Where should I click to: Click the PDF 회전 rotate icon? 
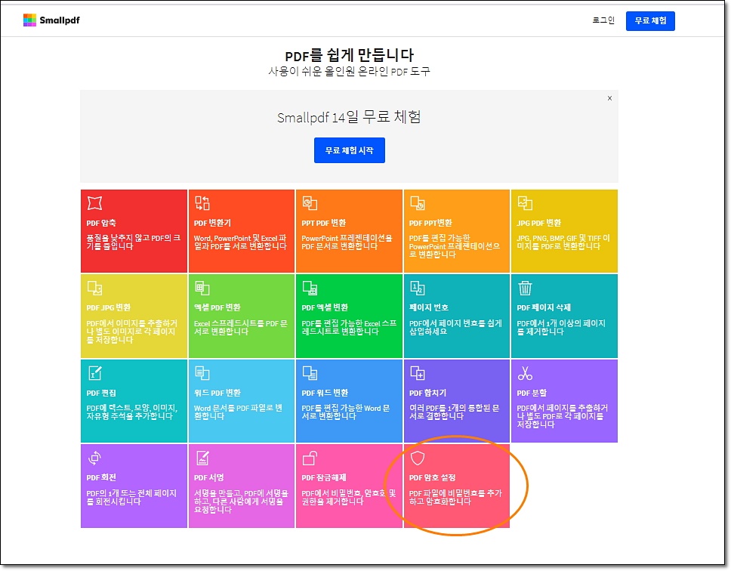(x=94, y=458)
